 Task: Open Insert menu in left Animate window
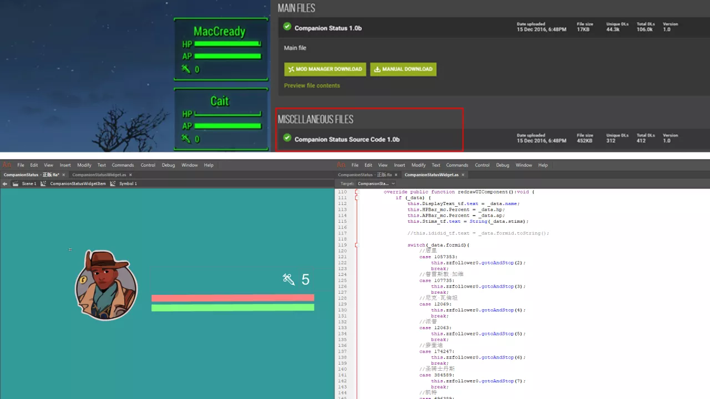[65, 165]
